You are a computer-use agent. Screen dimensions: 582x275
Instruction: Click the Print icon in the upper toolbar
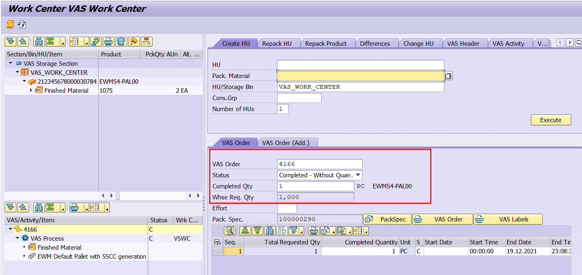pos(108,41)
